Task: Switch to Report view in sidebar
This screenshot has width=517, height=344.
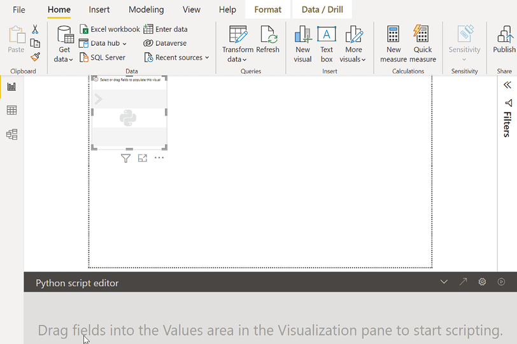Action: coord(11,86)
